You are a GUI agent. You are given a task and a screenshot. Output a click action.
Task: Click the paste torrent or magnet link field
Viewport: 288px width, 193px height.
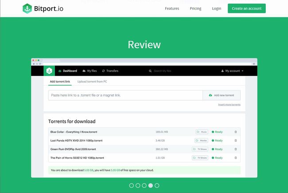coord(125,95)
